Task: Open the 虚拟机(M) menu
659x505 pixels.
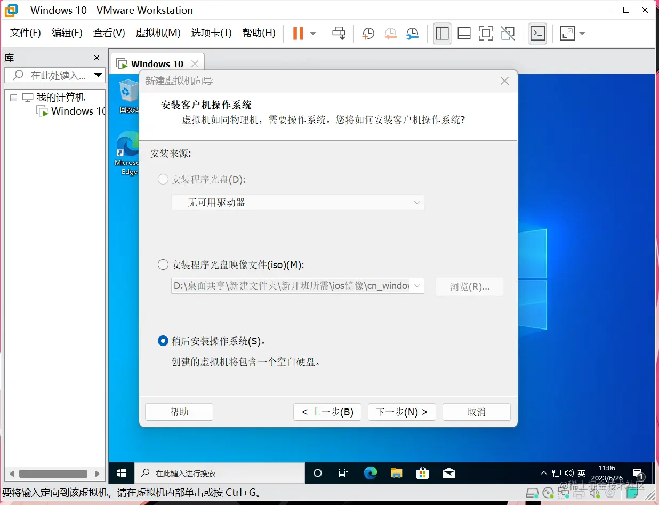Action: tap(158, 33)
